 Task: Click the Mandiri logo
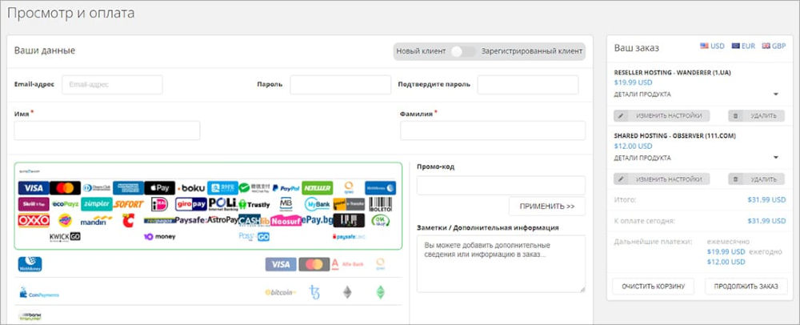click(97, 220)
